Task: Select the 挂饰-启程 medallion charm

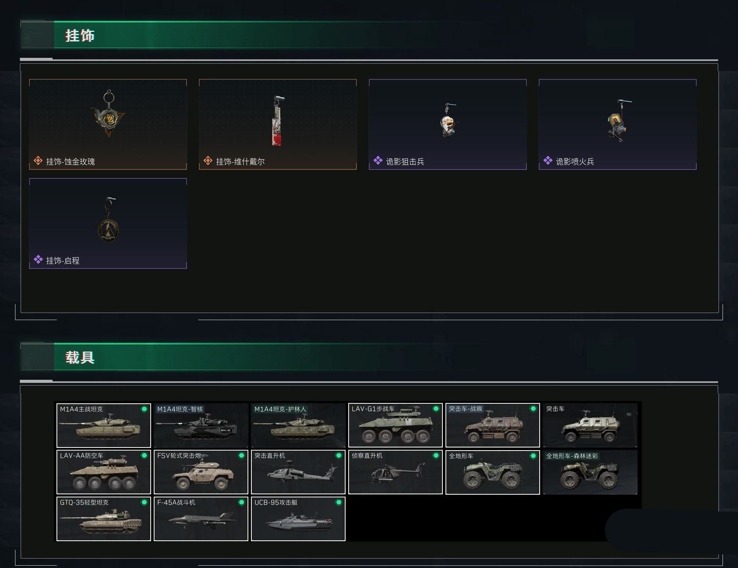Action: pos(108,223)
